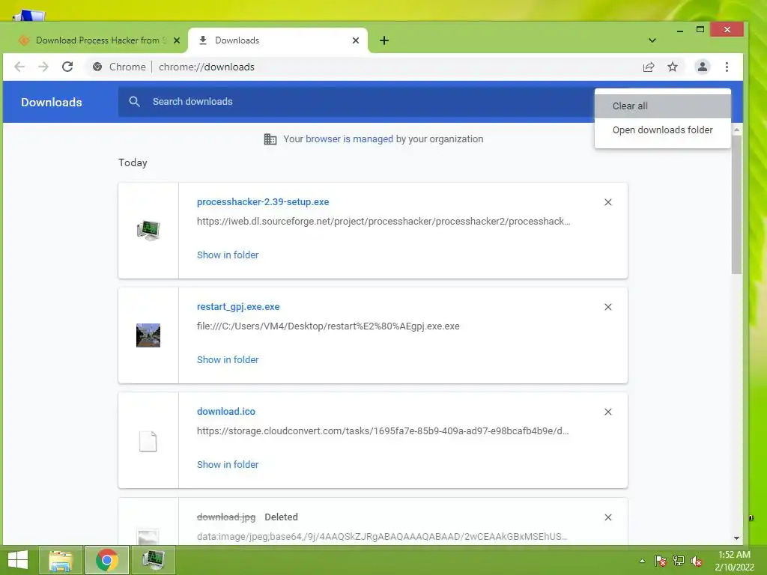Choose Clear all from the menu
Image resolution: width=767 pixels, height=575 pixels.
pyautogui.click(x=663, y=106)
